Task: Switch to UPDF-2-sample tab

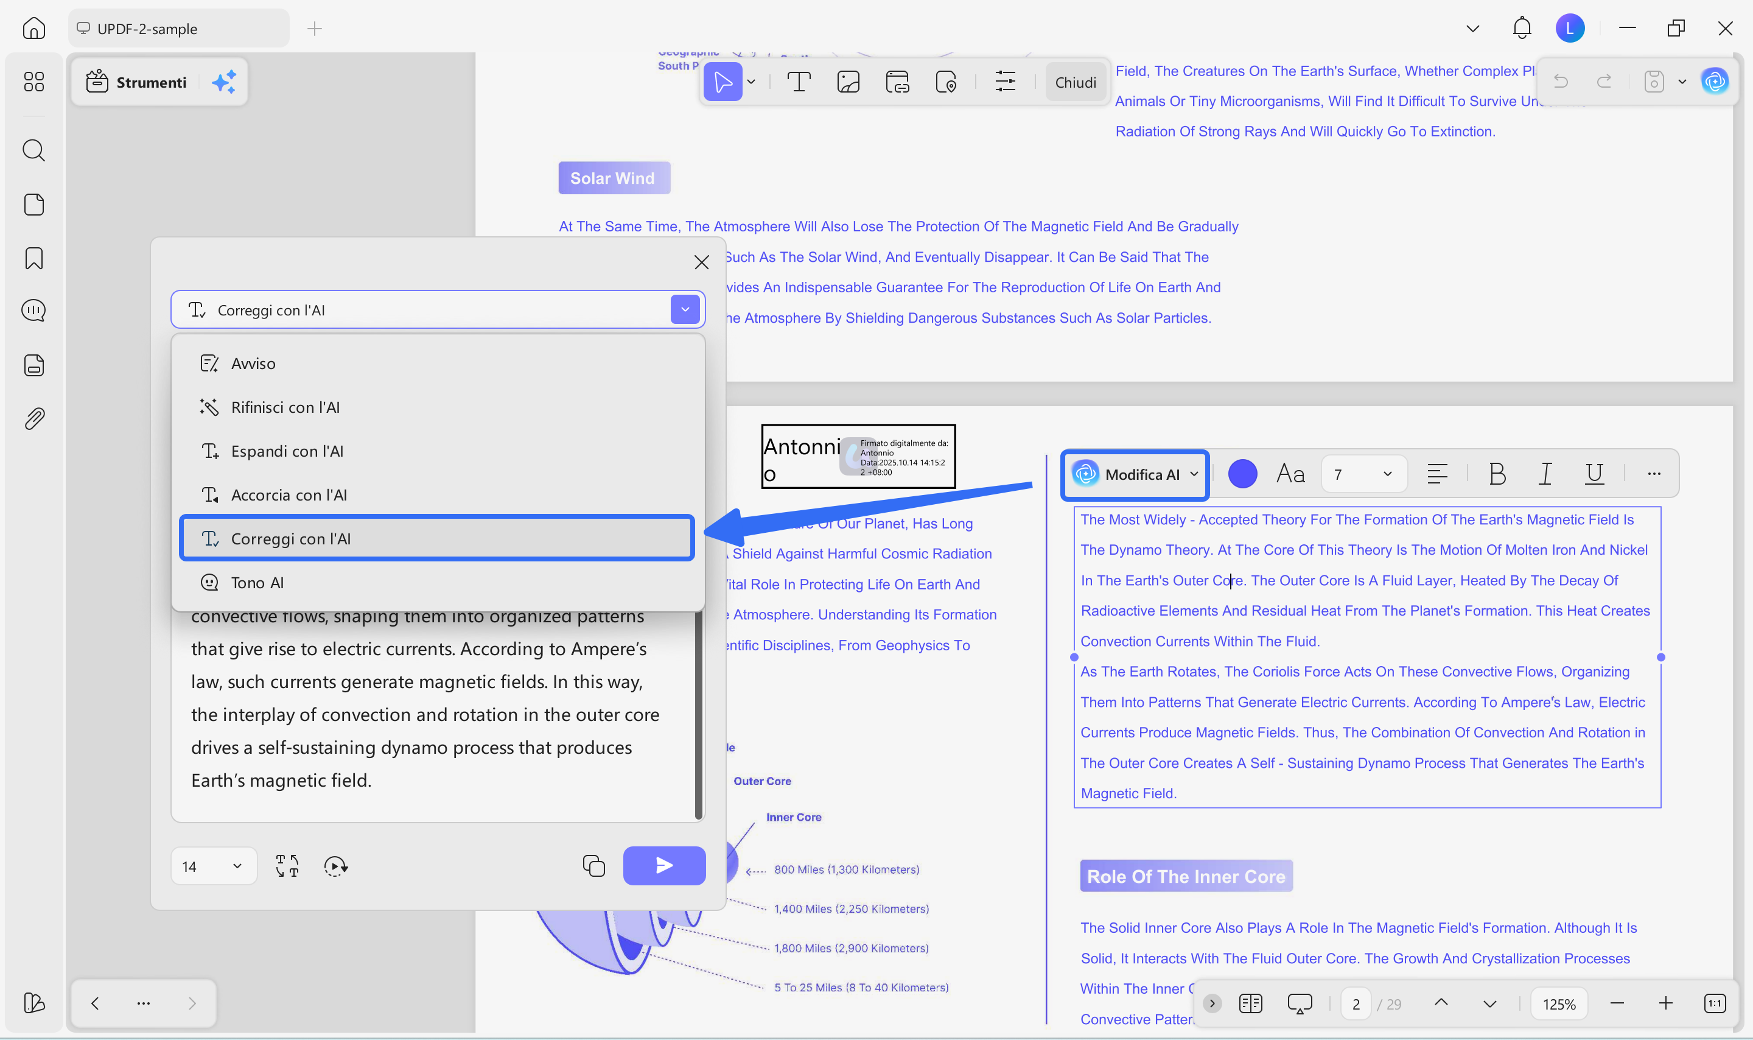Action: (178, 28)
